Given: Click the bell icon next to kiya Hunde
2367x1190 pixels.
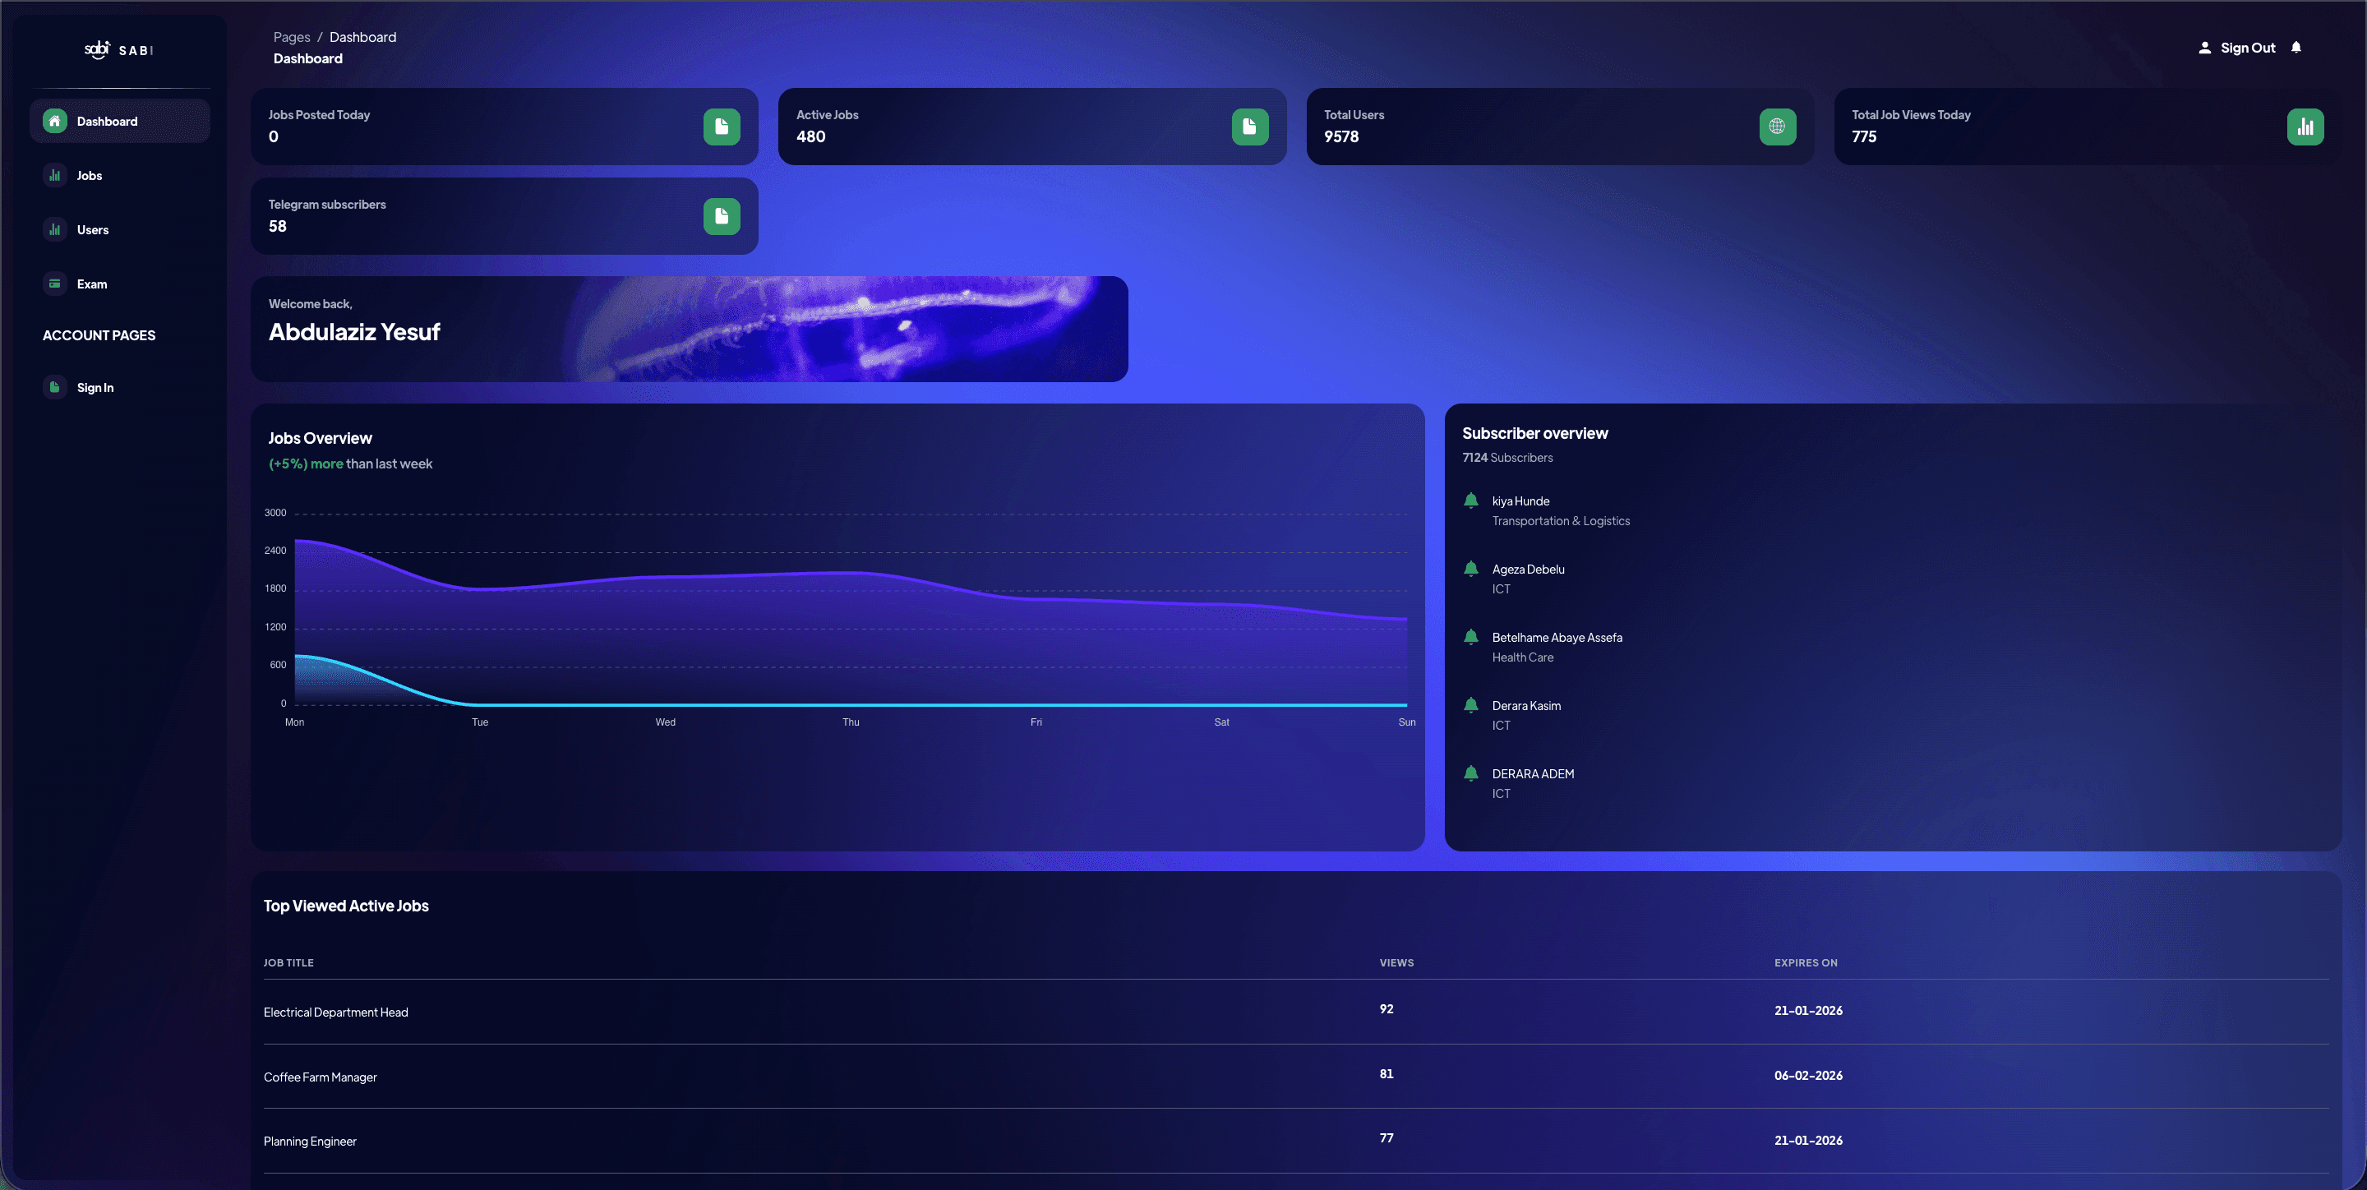Looking at the screenshot, I should pyautogui.click(x=1470, y=500).
